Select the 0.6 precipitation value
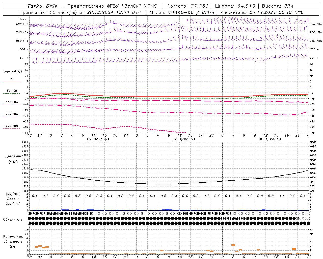 (x=164, y=196)
